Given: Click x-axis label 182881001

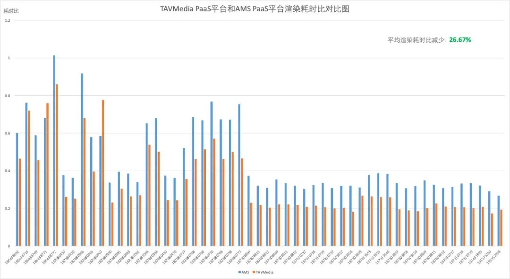Looking at the screenshot, I should point(133,256).
